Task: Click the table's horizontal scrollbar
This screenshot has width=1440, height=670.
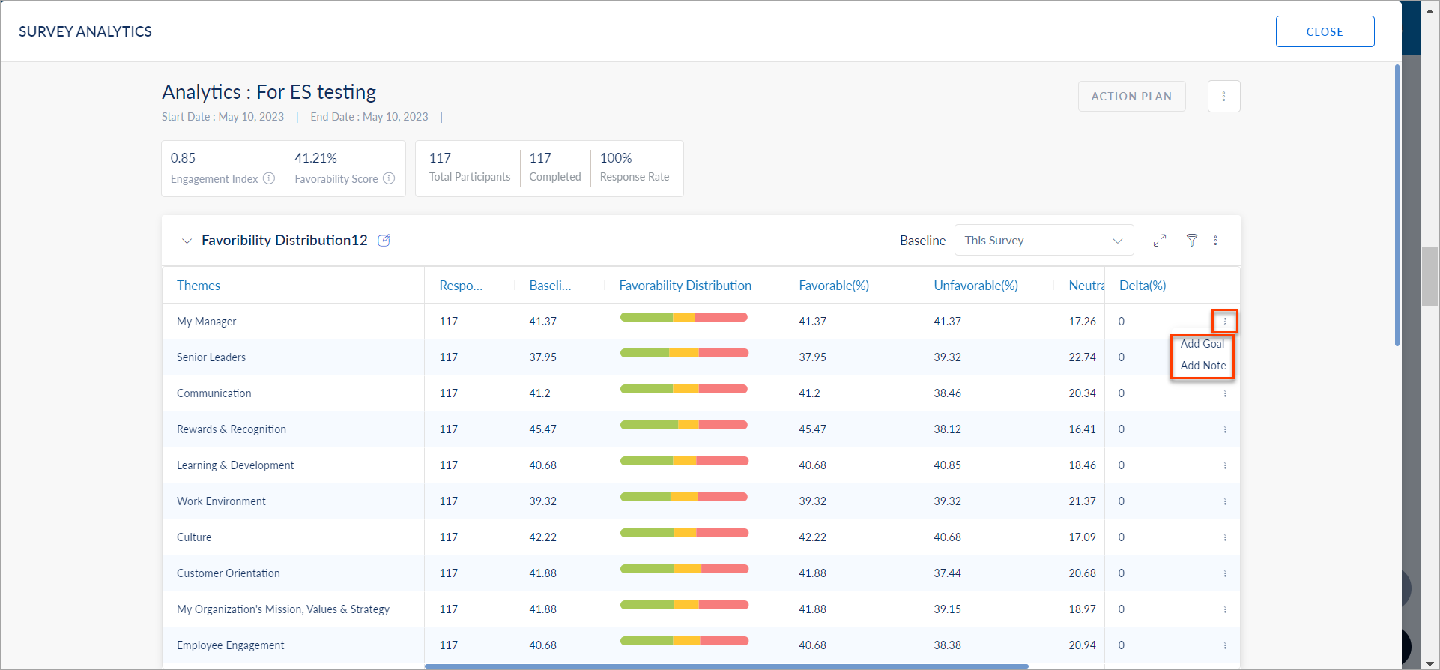Action: (727, 666)
